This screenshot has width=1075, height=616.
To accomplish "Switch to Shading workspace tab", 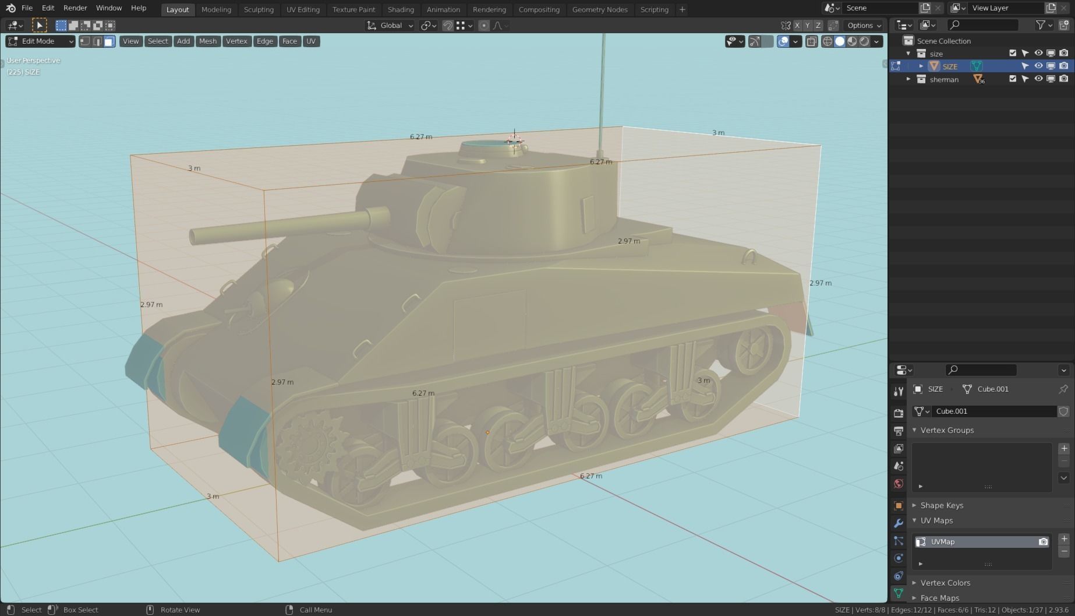I will 401,9.
